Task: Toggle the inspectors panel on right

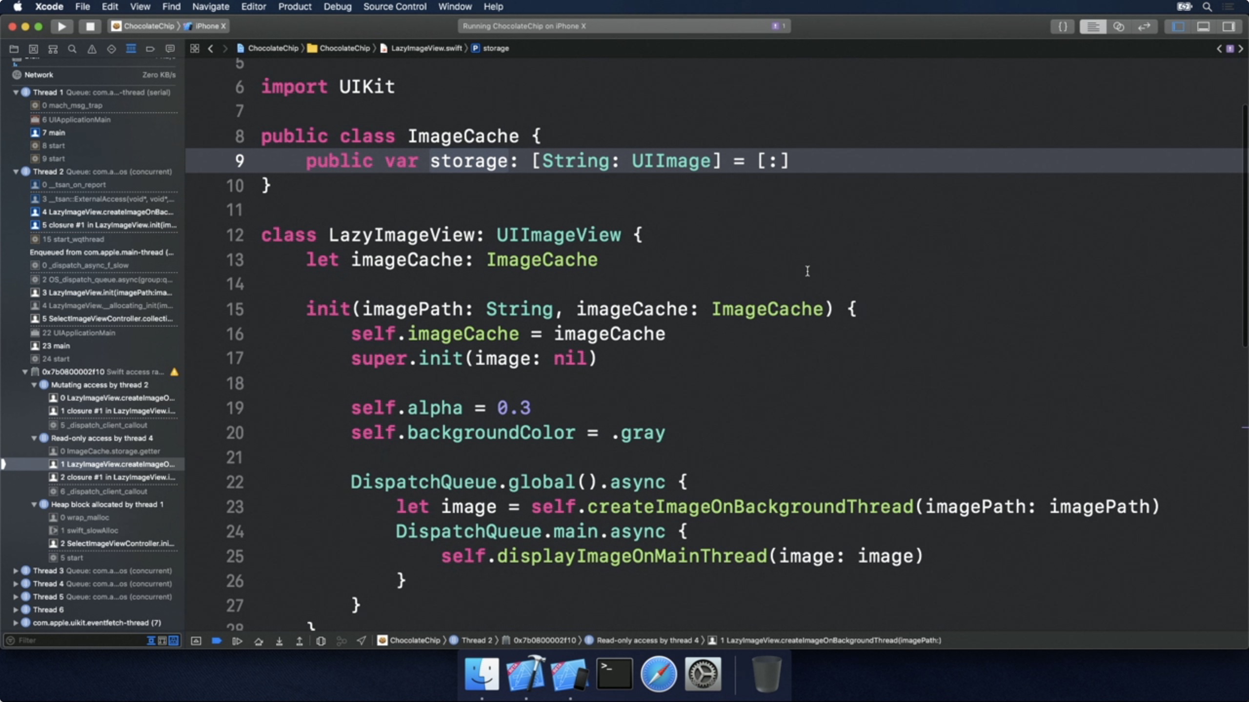Action: click(1229, 26)
